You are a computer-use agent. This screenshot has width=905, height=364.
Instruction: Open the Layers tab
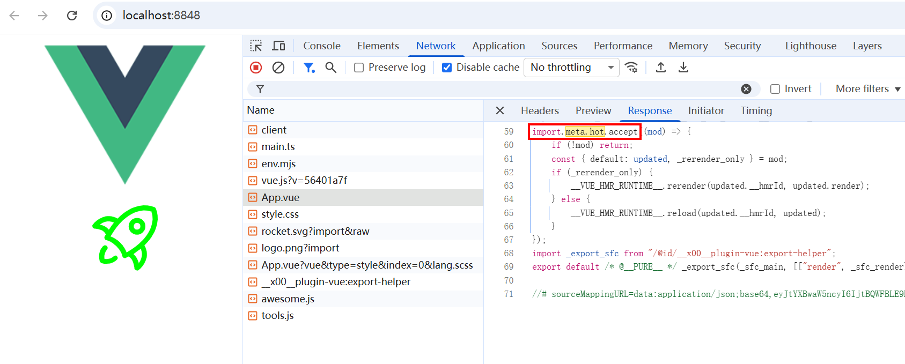(x=867, y=46)
